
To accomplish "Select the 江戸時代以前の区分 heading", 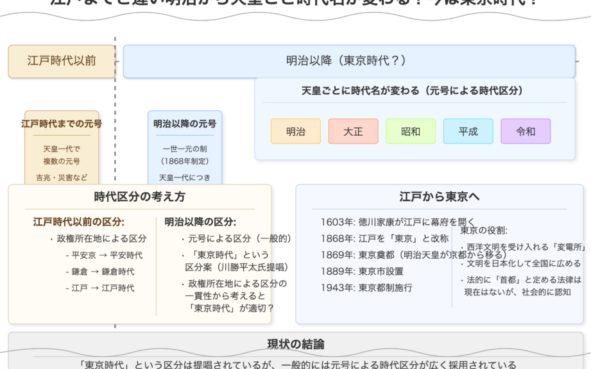I will point(79,222).
